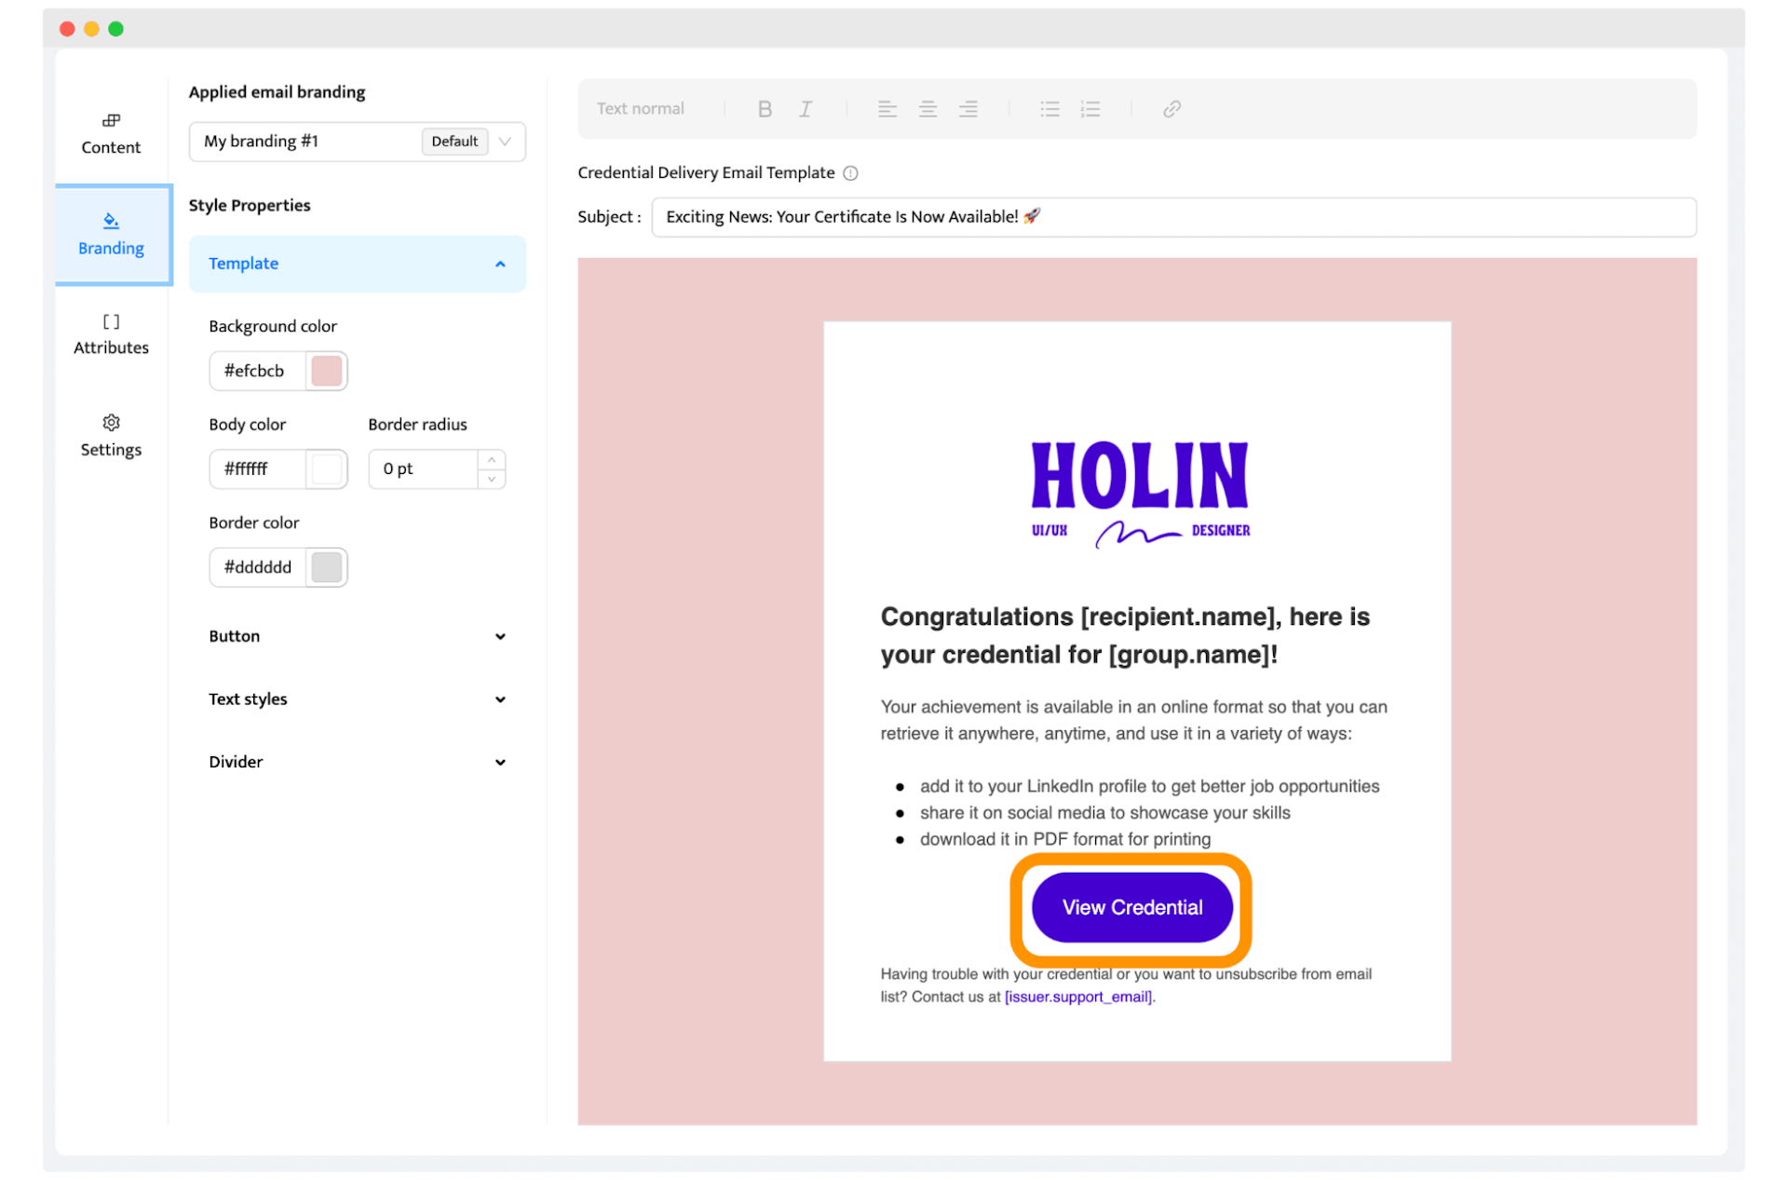Apply italic formatting
The image size is (1788, 1180).
806,109
